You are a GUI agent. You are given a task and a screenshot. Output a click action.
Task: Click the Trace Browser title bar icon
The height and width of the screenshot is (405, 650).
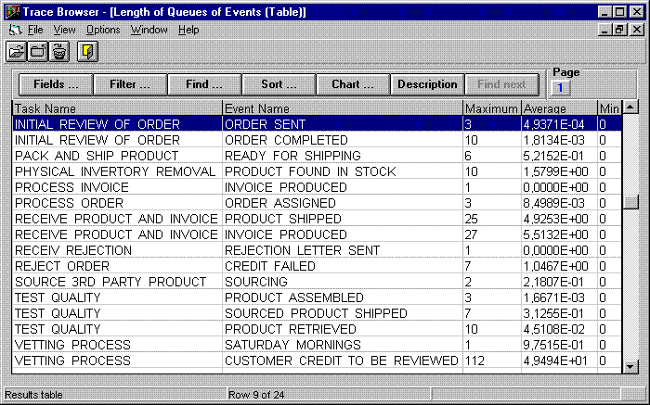point(13,13)
